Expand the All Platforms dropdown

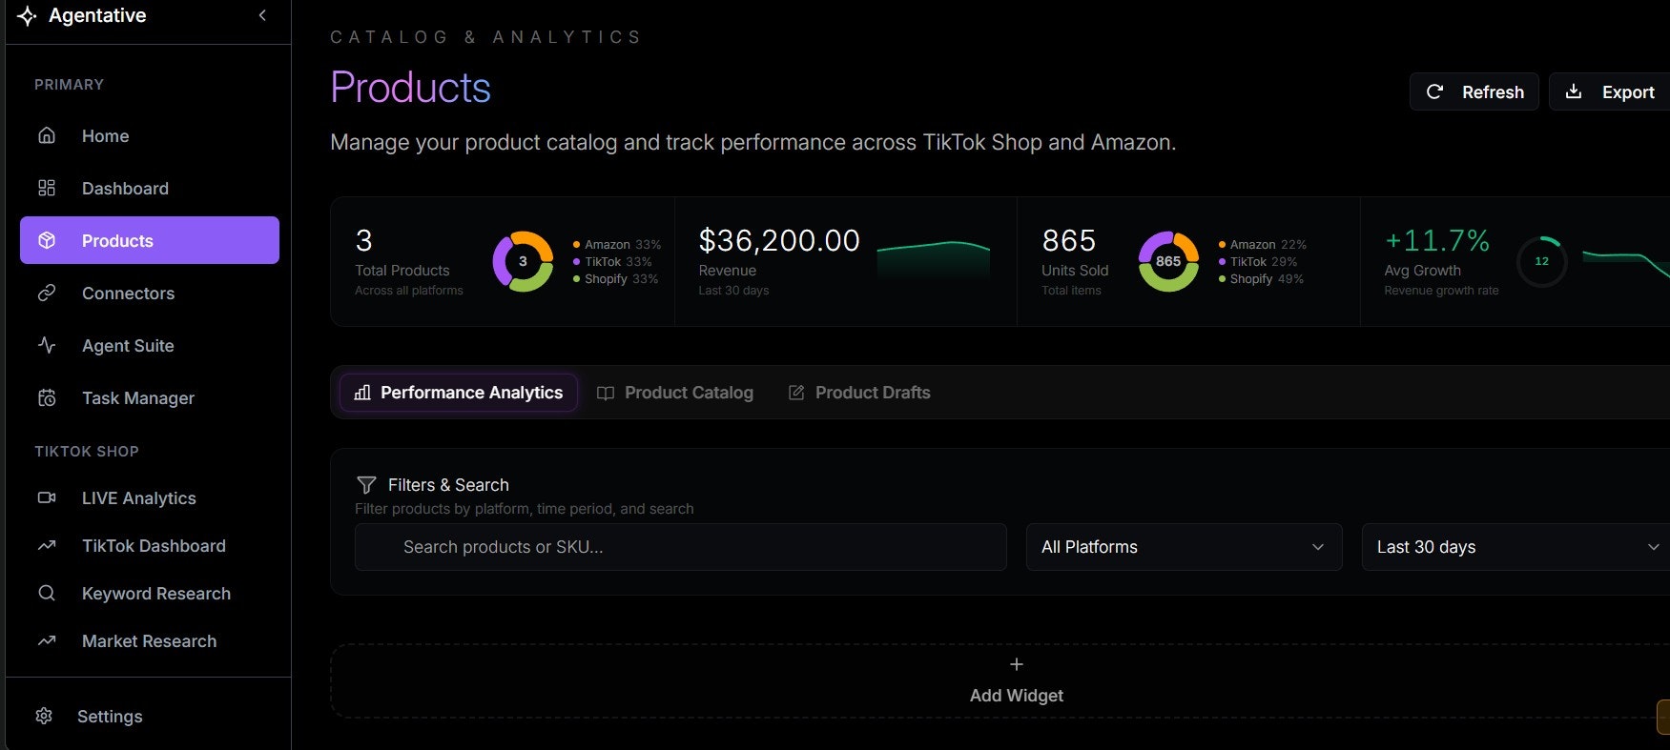coord(1184,547)
